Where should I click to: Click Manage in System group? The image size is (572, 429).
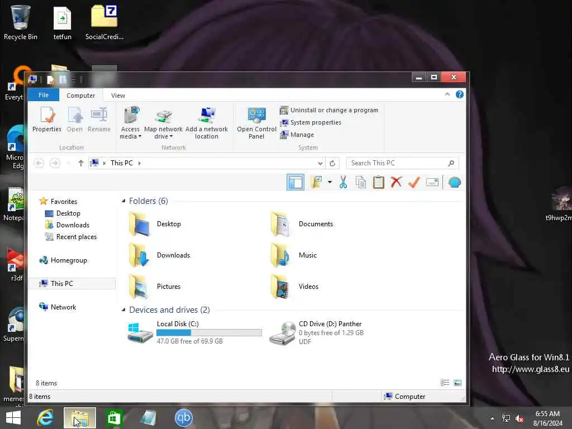click(297, 135)
